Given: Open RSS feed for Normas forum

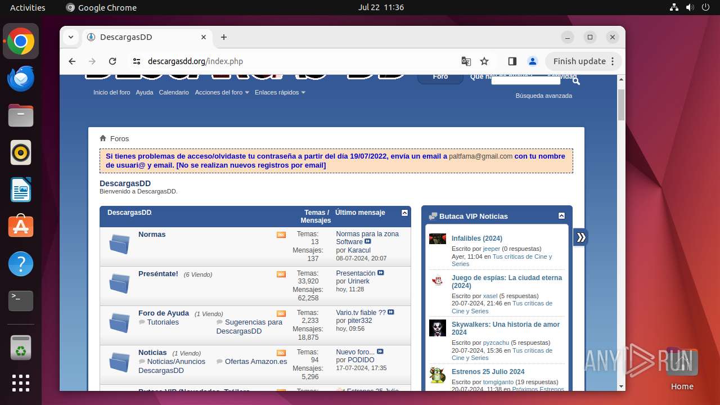Looking at the screenshot, I should [281, 235].
